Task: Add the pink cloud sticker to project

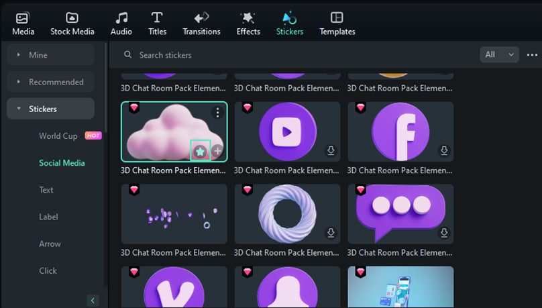Action: 217,151
